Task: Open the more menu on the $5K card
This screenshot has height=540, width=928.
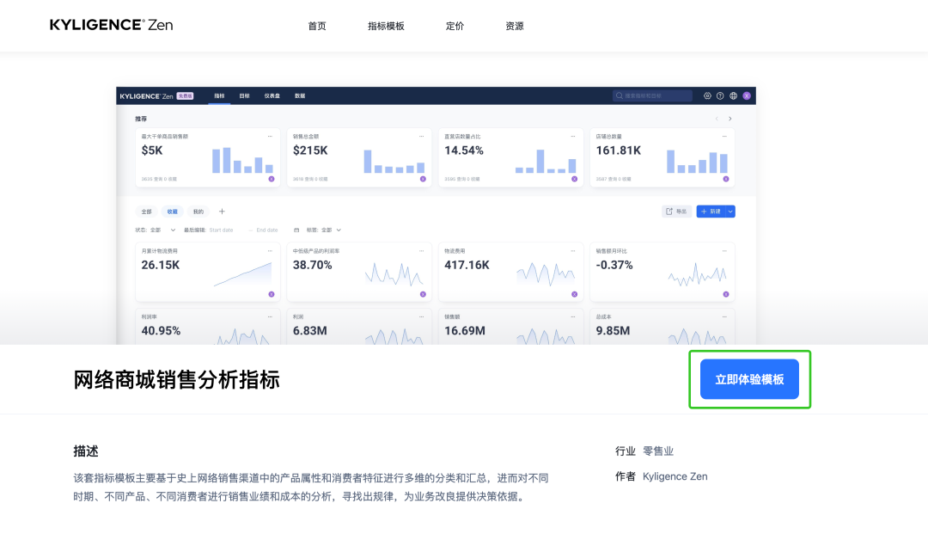Action: click(x=270, y=136)
